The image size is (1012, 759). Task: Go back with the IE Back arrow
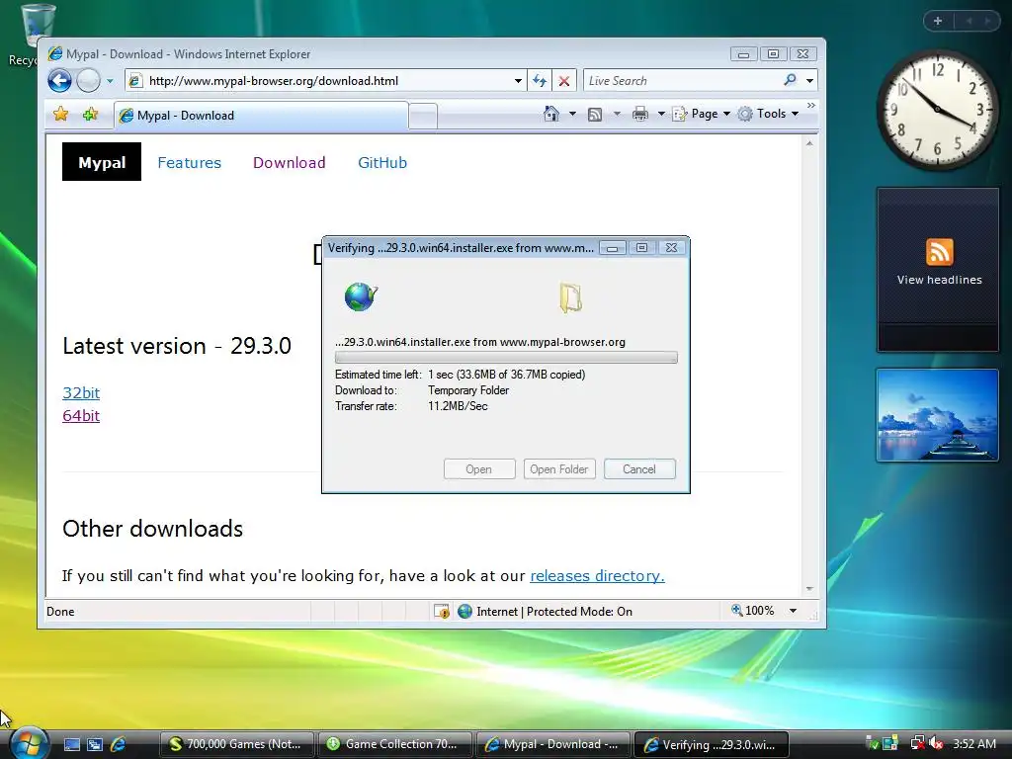[x=59, y=81]
